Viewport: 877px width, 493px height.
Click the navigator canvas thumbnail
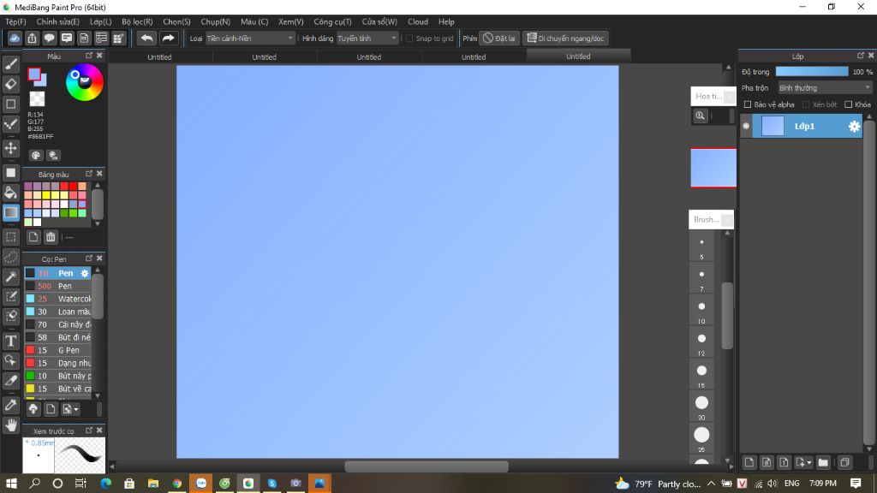713,168
